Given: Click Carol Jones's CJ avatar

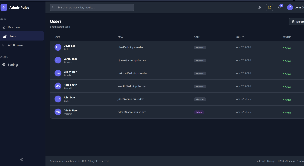Looking at the screenshot, I should coord(58,60).
